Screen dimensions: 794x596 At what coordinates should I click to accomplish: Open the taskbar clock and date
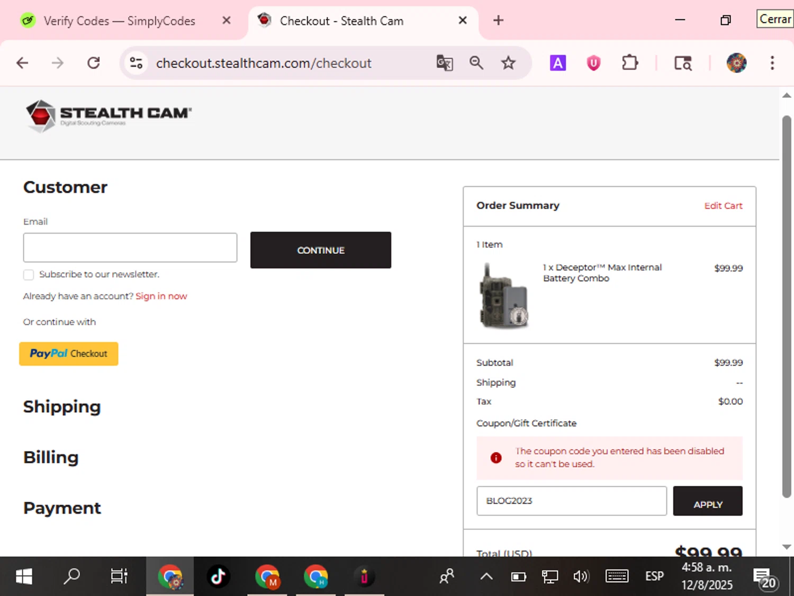(707, 576)
